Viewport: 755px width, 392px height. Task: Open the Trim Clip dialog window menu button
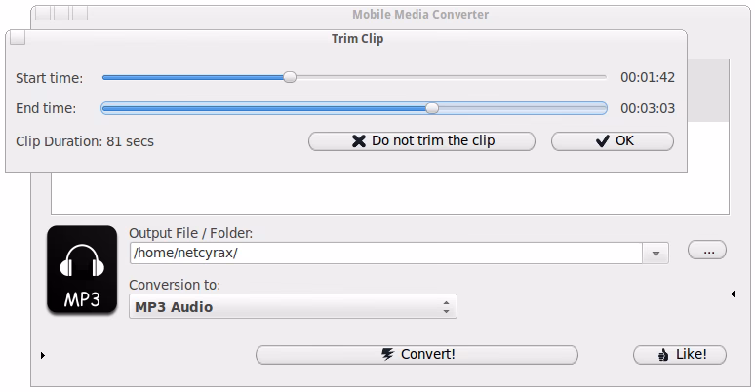point(17,38)
